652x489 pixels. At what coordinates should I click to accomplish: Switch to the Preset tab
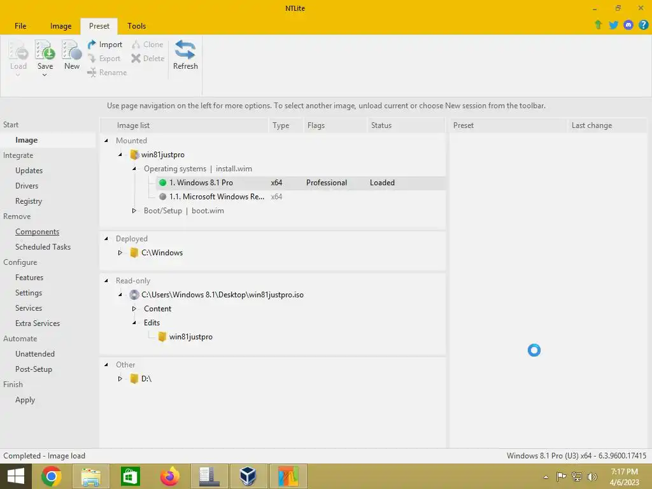99,25
